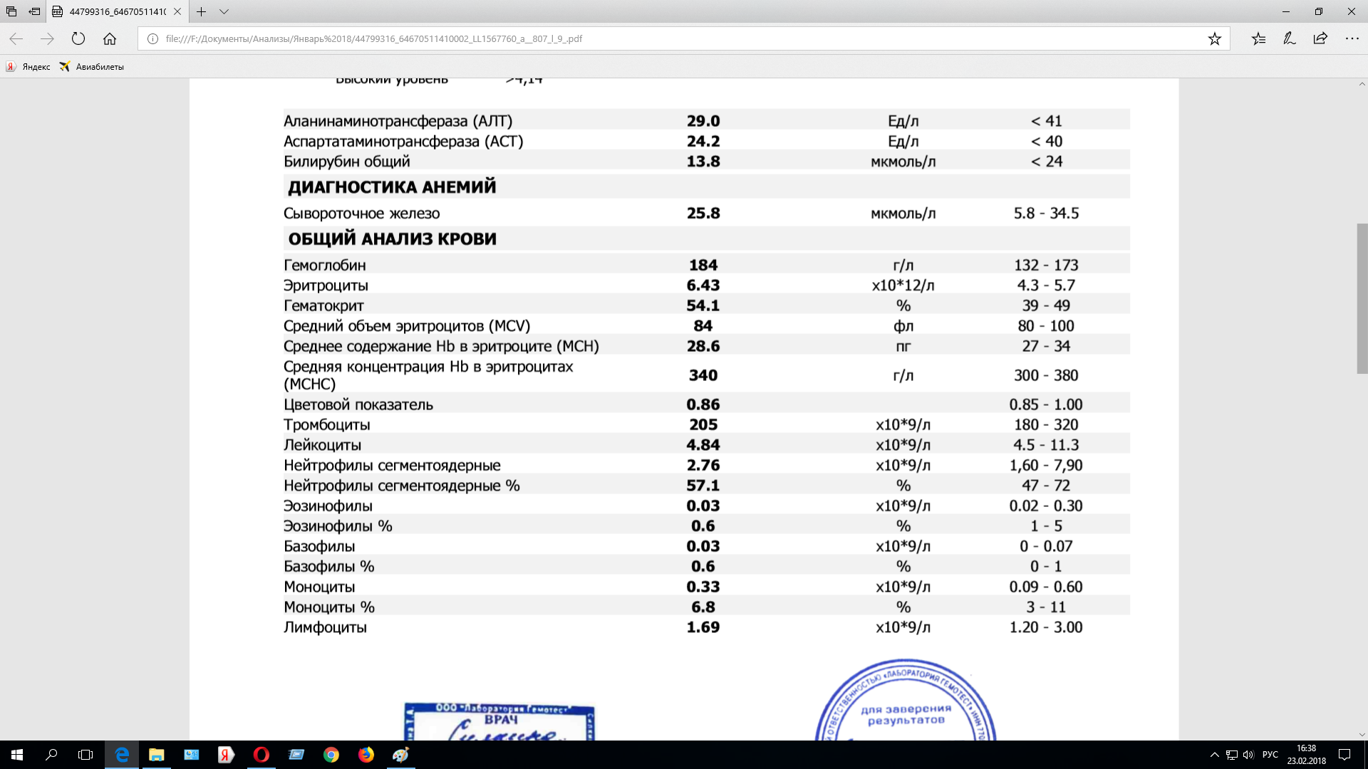
Task: Open the Favorites hub icon
Action: 1259,39
